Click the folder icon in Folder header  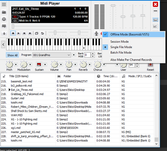[x=59, y=76]
